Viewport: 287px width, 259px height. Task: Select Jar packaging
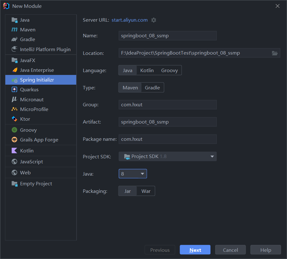click(x=128, y=191)
